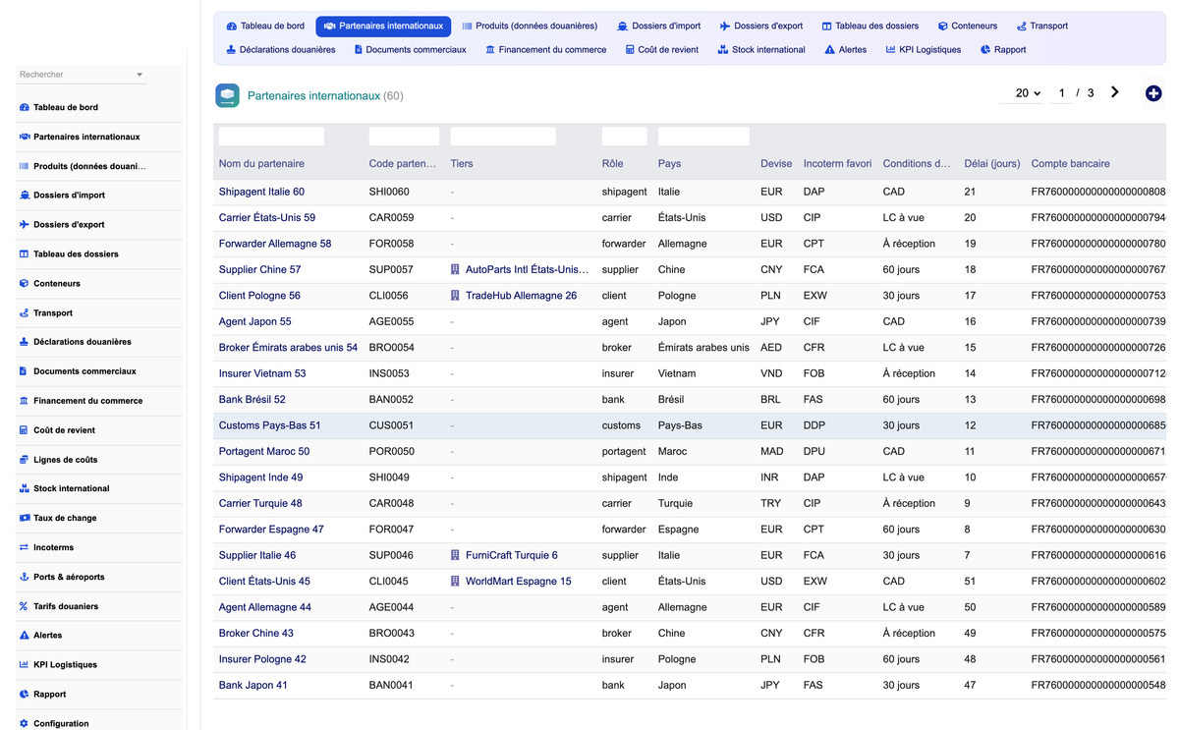Click the Lignes de coûts coins icon in sidebar
This screenshot has height=730, width=1179.
point(25,459)
